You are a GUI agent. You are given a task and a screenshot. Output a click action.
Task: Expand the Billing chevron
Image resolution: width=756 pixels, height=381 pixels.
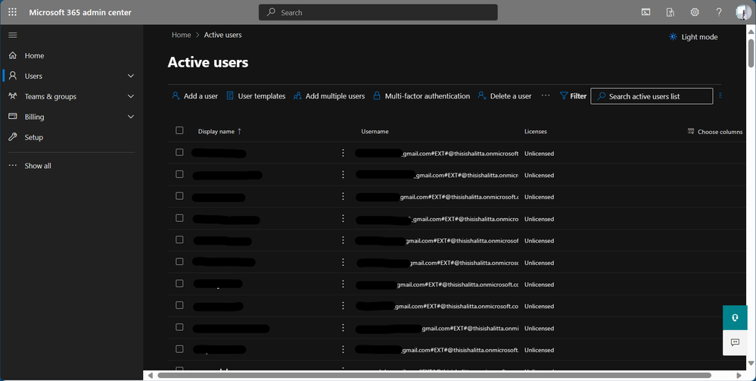131,117
